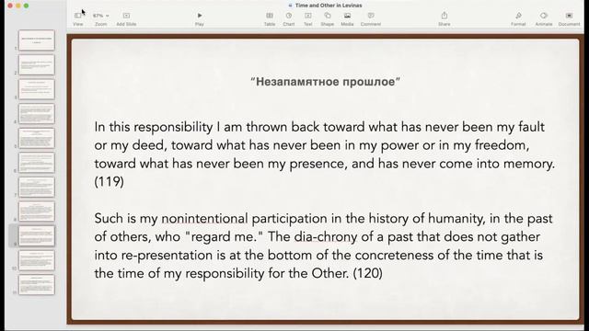Minimize the window with the yellow button
The image size is (589, 331).
click(18, 6)
